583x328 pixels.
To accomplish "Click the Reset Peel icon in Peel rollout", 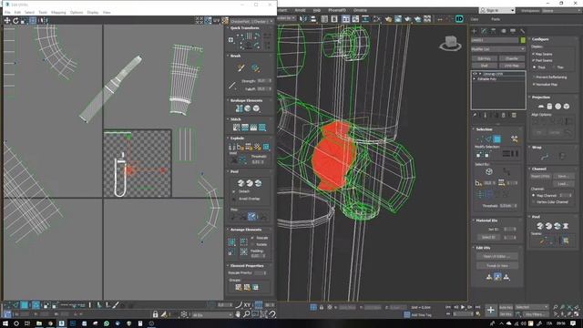I will tap(258, 183).
